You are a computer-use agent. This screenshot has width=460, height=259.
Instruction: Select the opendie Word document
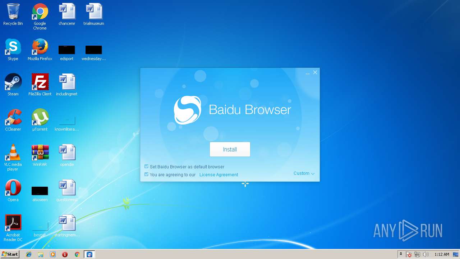pyautogui.click(x=67, y=155)
